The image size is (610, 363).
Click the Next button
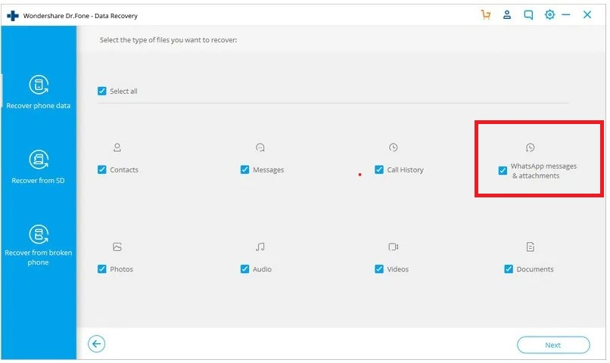(553, 345)
